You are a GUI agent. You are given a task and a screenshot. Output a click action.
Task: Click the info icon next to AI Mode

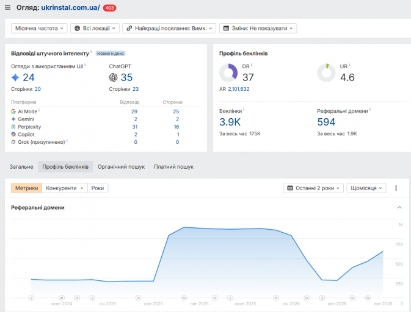(x=39, y=110)
